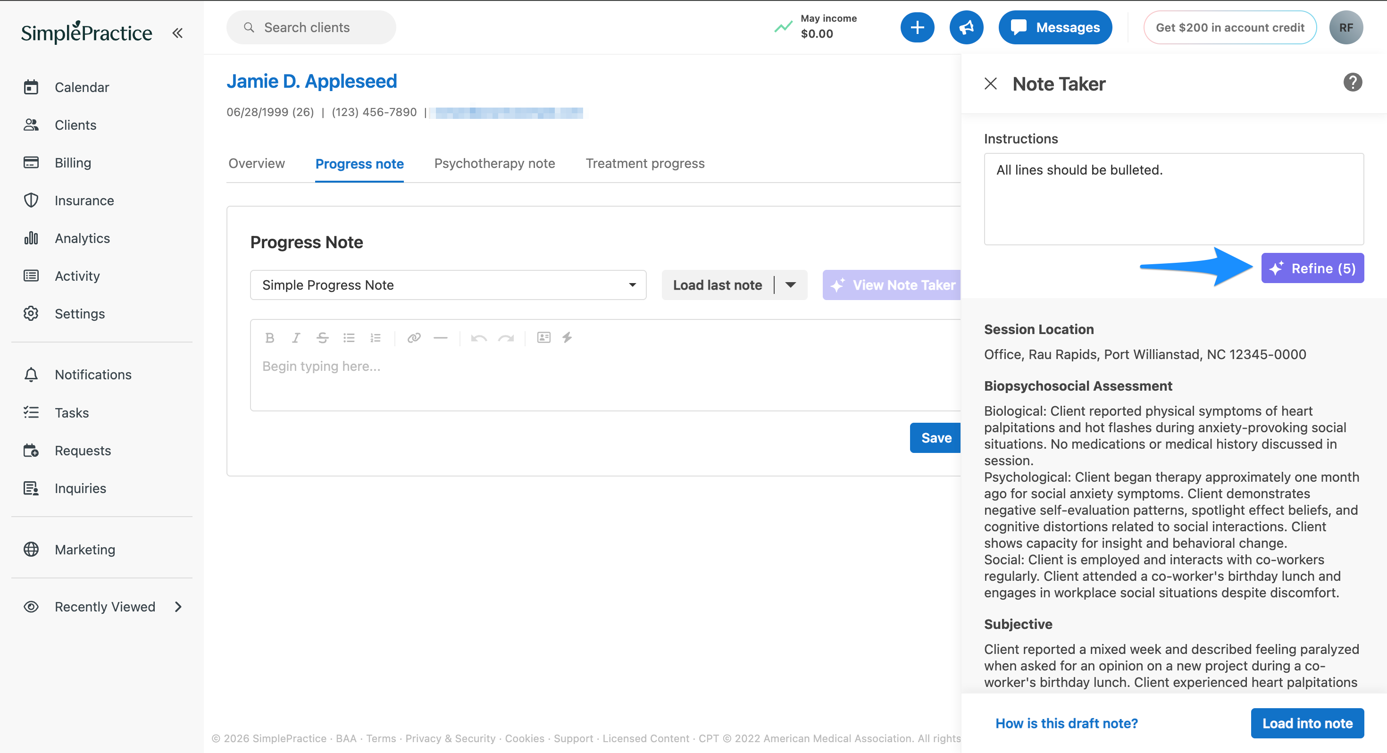
Task: Open the Terms footer link
Action: tap(381, 738)
